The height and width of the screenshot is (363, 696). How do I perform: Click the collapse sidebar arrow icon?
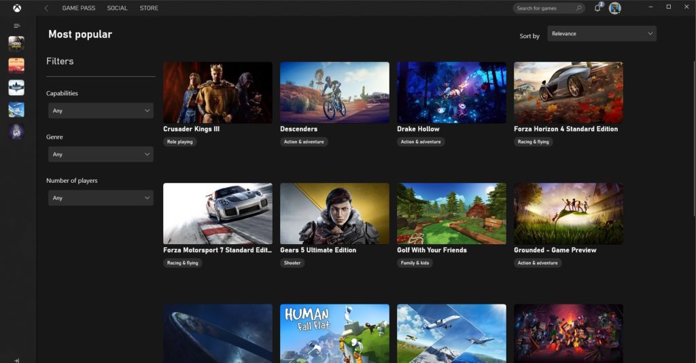16,360
